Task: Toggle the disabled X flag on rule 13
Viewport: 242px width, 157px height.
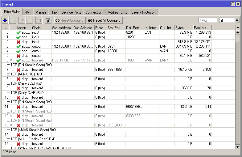Action: pyautogui.click(x=11, y=125)
